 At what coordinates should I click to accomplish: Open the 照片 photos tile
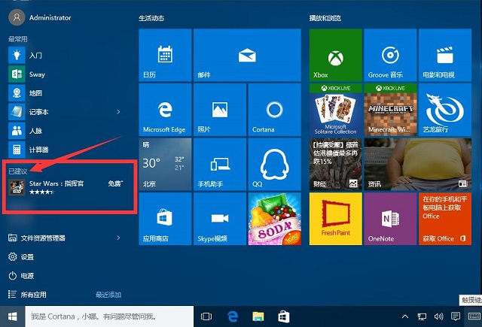(x=220, y=110)
